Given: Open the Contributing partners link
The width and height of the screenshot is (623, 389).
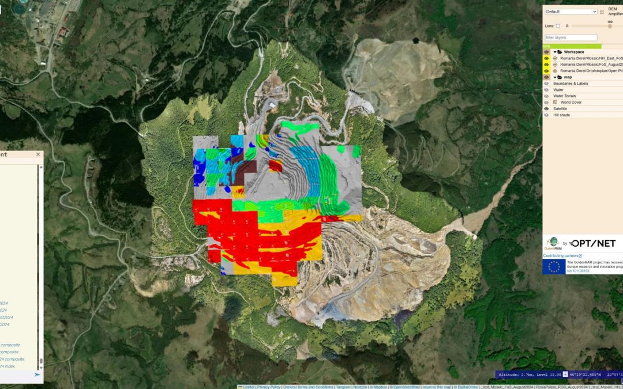Looking at the screenshot, I should click(x=562, y=255).
